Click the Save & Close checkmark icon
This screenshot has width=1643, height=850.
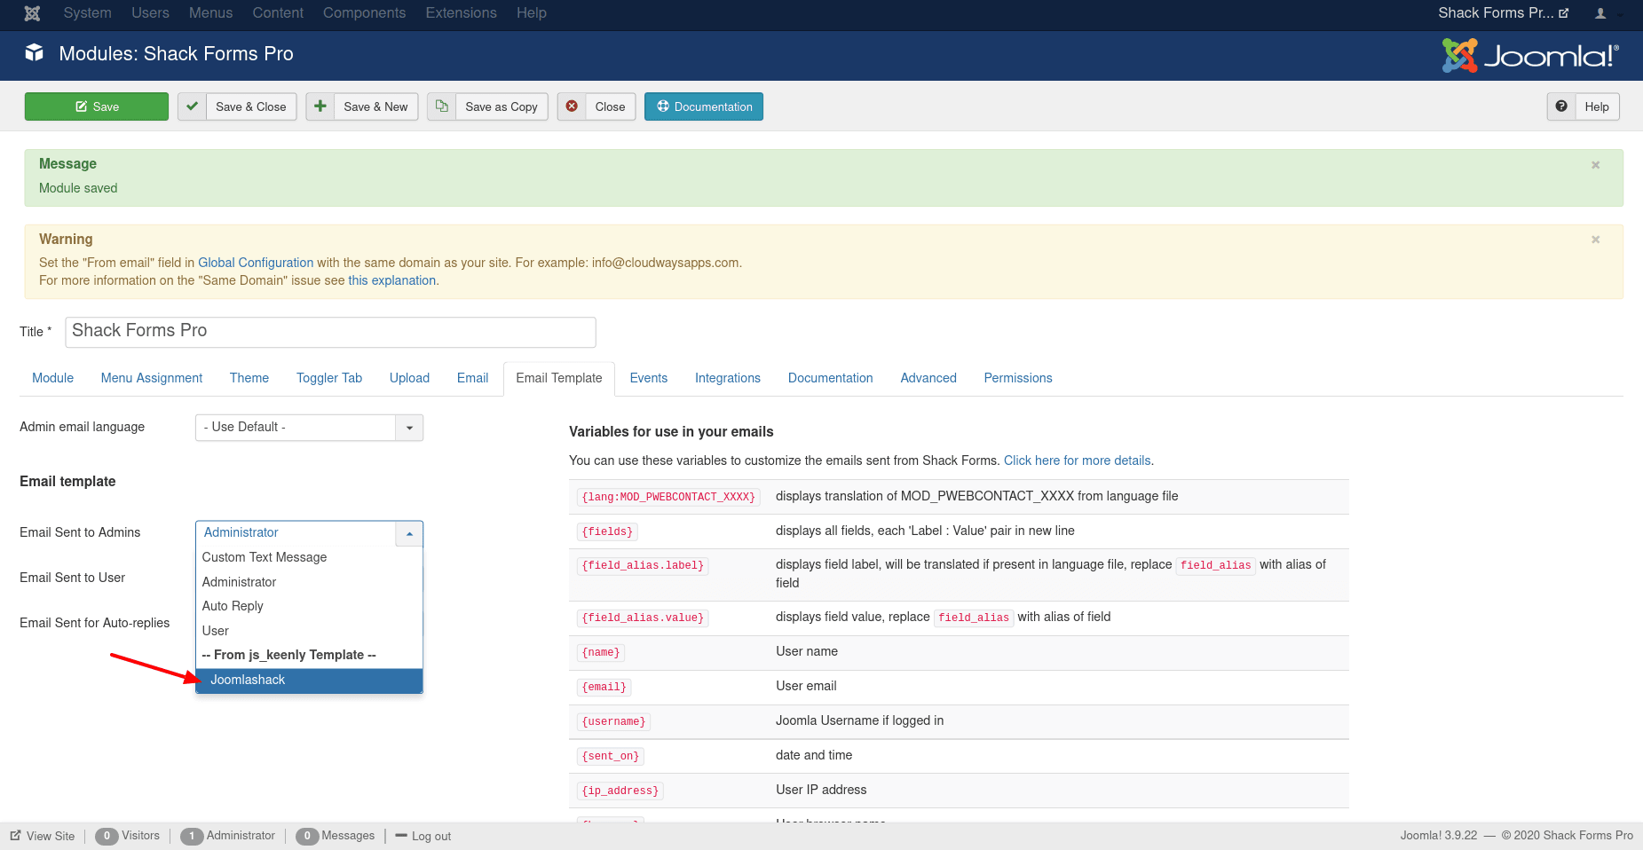pos(192,106)
